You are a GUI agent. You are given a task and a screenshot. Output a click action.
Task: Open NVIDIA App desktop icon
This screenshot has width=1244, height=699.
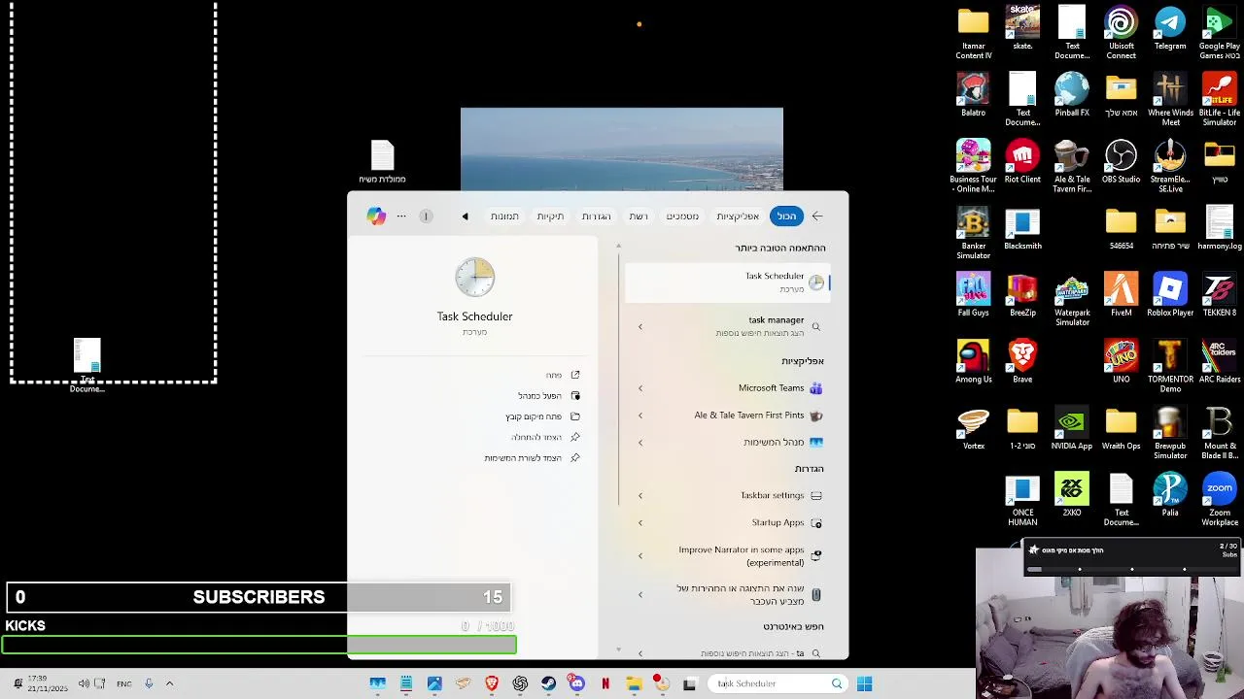(1071, 428)
